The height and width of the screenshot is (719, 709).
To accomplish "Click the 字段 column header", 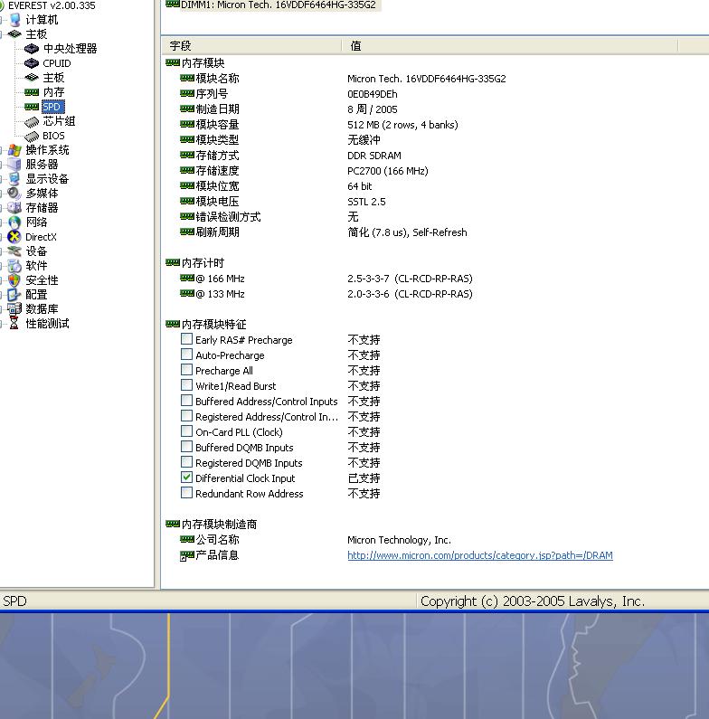I will pos(251,46).
